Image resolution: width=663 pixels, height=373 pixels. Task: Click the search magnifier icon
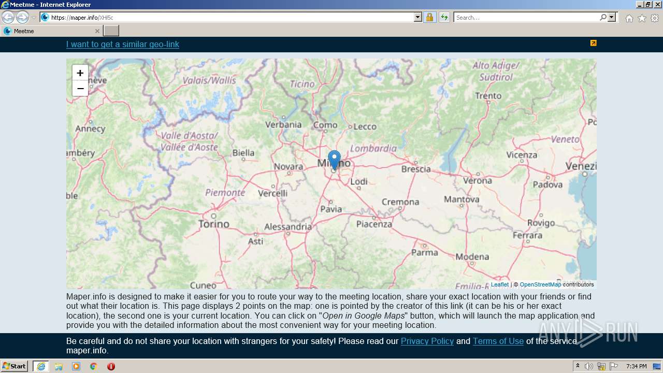coord(603,17)
